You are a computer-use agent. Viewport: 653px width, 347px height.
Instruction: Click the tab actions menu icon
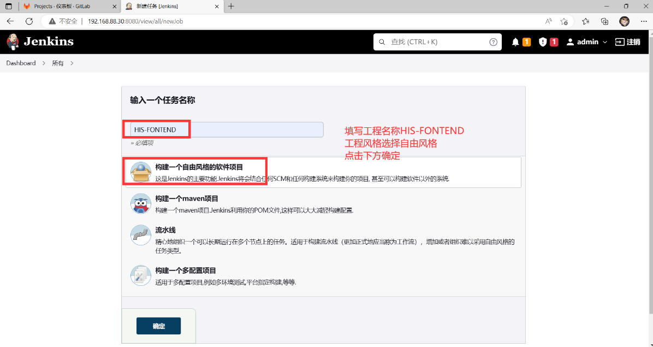(x=8, y=6)
